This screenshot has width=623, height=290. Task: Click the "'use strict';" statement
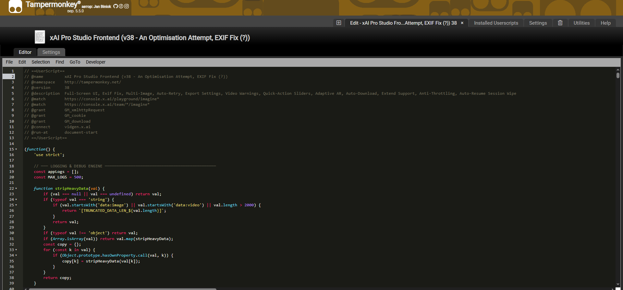[x=49, y=155]
